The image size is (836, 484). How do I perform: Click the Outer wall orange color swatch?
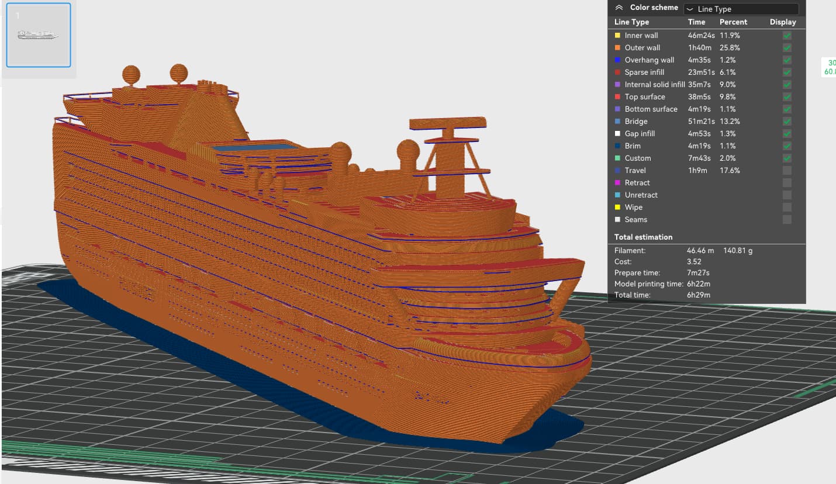pos(617,47)
